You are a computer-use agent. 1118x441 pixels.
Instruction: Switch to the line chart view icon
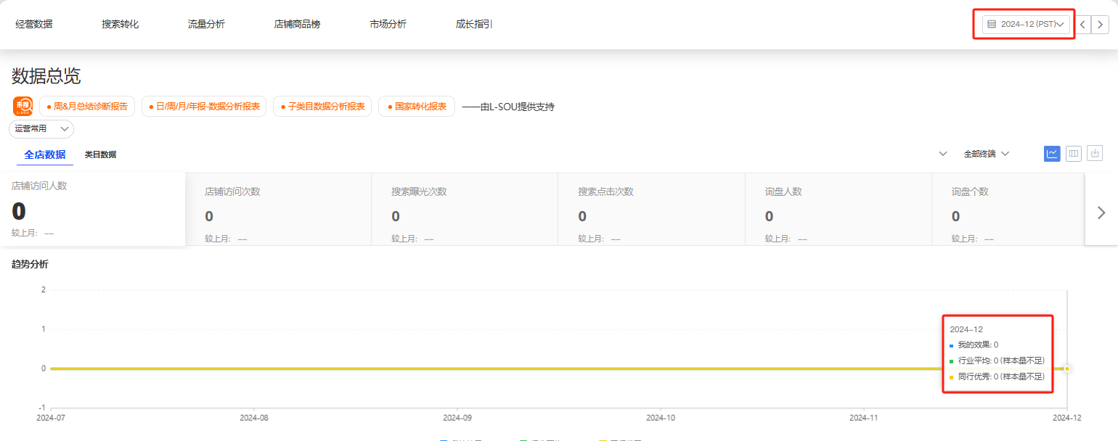point(1052,154)
